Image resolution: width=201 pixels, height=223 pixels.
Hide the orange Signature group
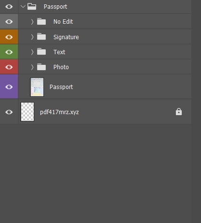tap(9, 37)
